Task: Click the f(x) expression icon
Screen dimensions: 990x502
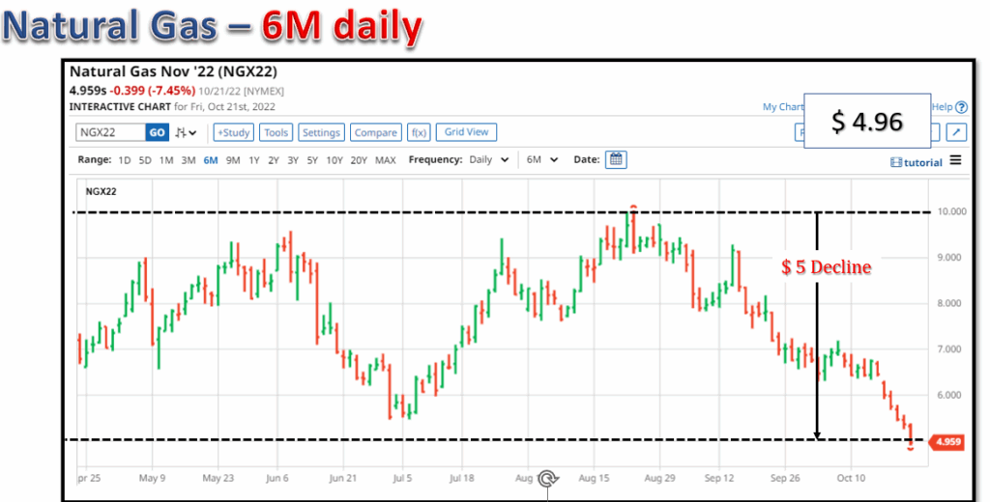Action: (419, 132)
